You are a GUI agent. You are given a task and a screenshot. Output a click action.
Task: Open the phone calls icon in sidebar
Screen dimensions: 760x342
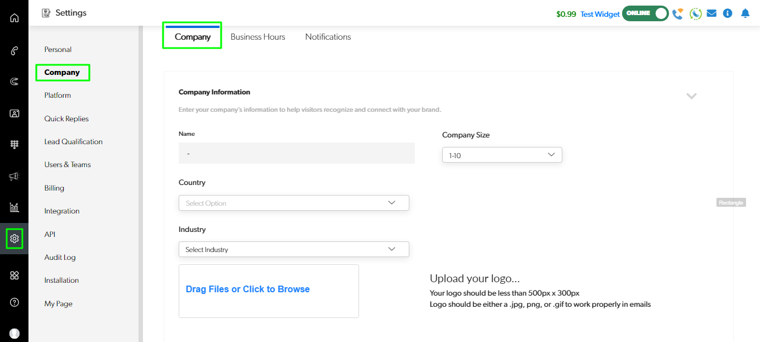pos(15,51)
